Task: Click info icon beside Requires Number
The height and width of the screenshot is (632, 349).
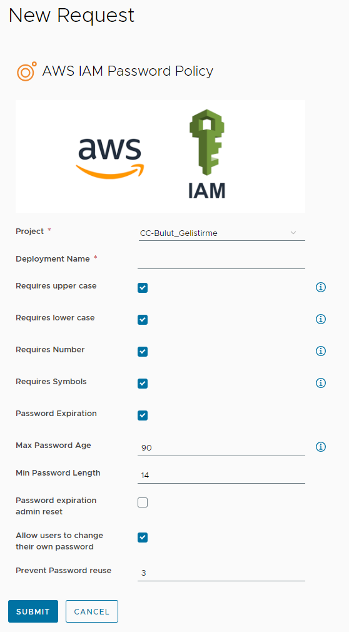Action: click(321, 351)
